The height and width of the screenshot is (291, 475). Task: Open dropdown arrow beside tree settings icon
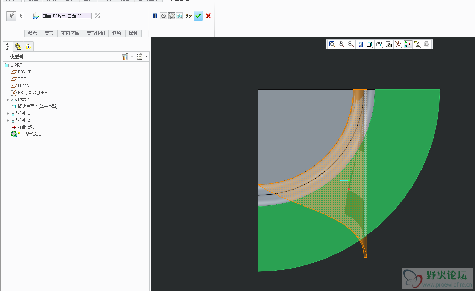click(x=132, y=57)
